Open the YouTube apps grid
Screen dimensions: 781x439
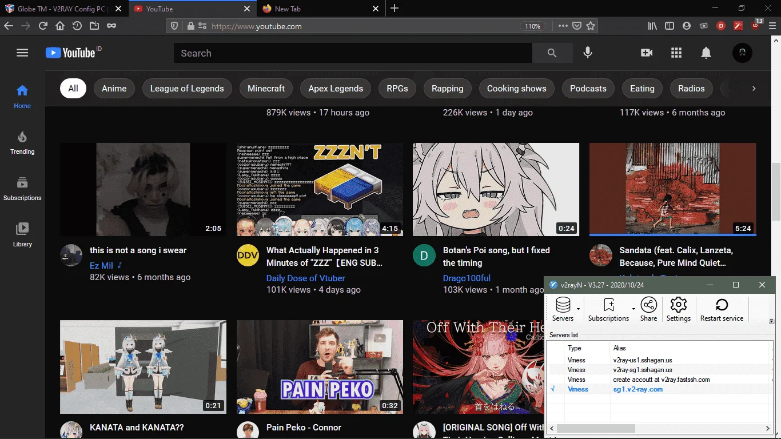(x=676, y=53)
